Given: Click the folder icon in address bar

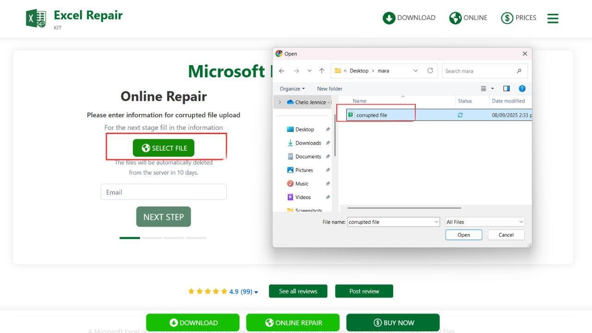Looking at the screenshot, I should [x=338, y=71].
